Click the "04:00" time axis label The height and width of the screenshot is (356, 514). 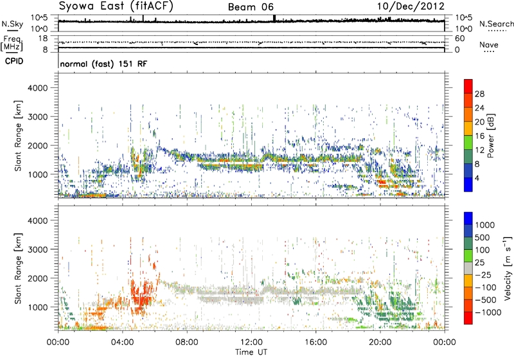tap(122, 343)
